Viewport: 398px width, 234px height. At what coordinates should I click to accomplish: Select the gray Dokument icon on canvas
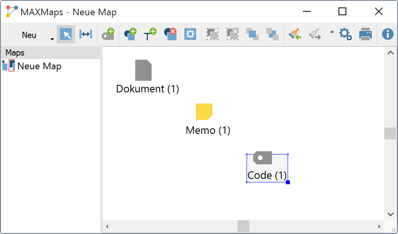143,70
